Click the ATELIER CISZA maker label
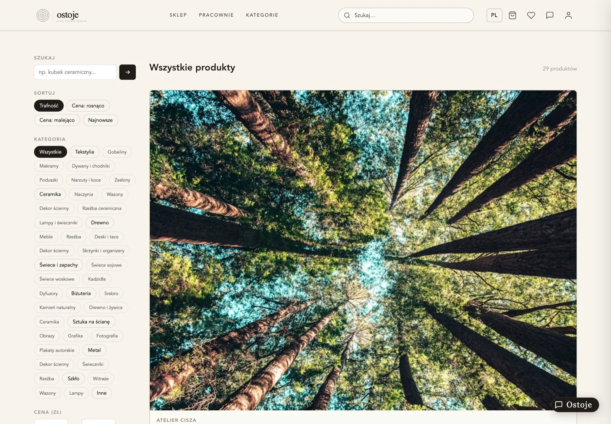Screen dimensions: 611x424 click(x=176, y=420)
